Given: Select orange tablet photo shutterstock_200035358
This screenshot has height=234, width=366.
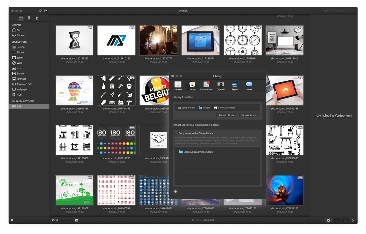Looking at the screenshot, I should click(x=285, y=90).
